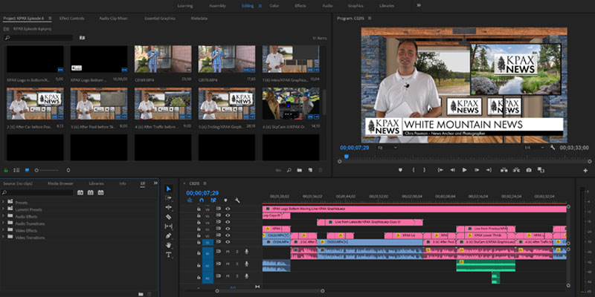Go to In point in Program monitor
The width and height of the screenshot is (595, 297).
[440, 170]
